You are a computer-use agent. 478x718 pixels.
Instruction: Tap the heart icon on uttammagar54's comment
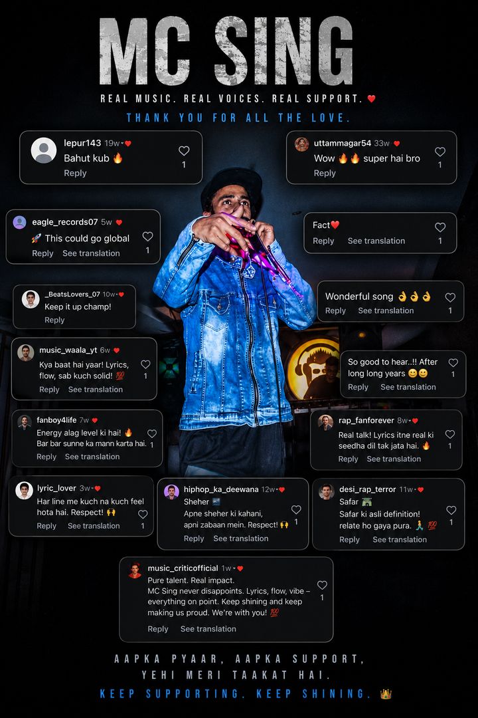(440, 152)
